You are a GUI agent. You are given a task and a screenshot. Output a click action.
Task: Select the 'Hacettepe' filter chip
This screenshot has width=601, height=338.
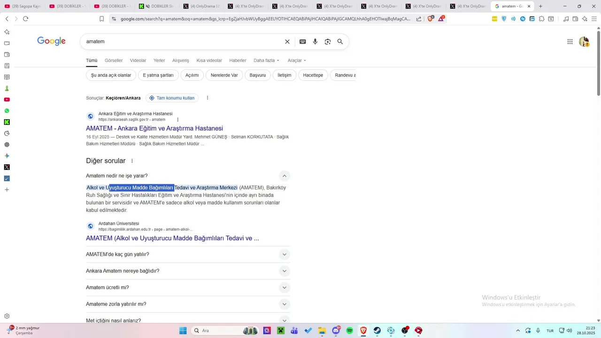[313, 75]
